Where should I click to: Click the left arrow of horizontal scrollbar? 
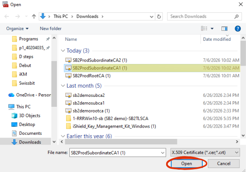pos(62,142)
